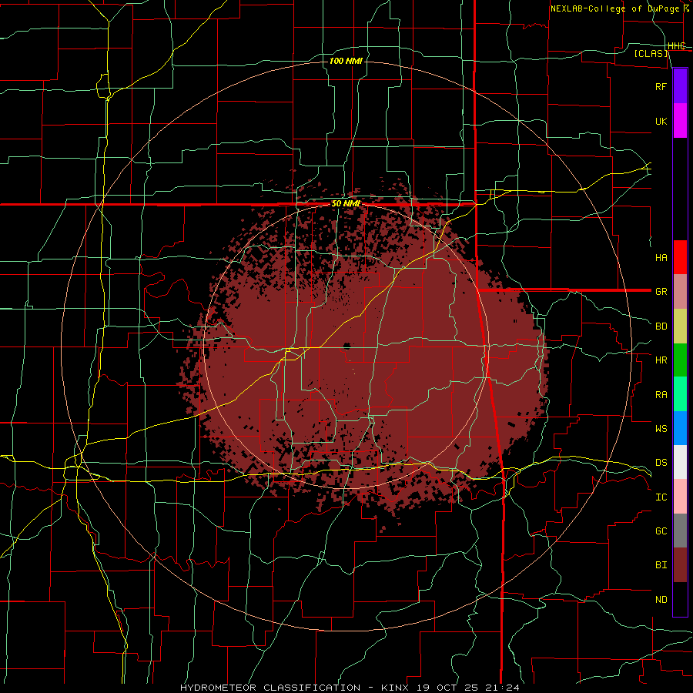This screenshot has height=693, width=693.
Task: Click the "KINX" station identifier
Action: [x=395, y=688]
